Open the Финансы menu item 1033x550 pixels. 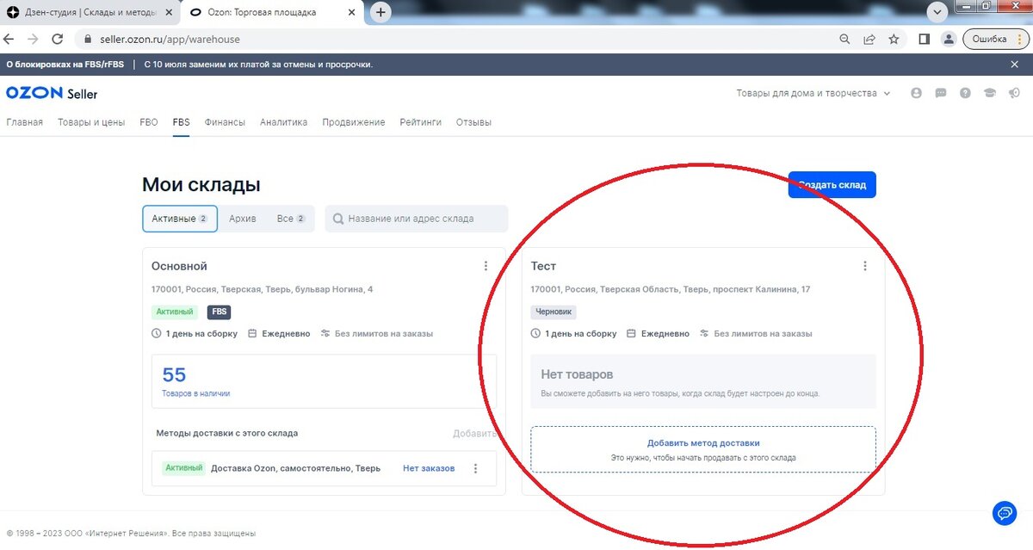click(x=225, y=122)
